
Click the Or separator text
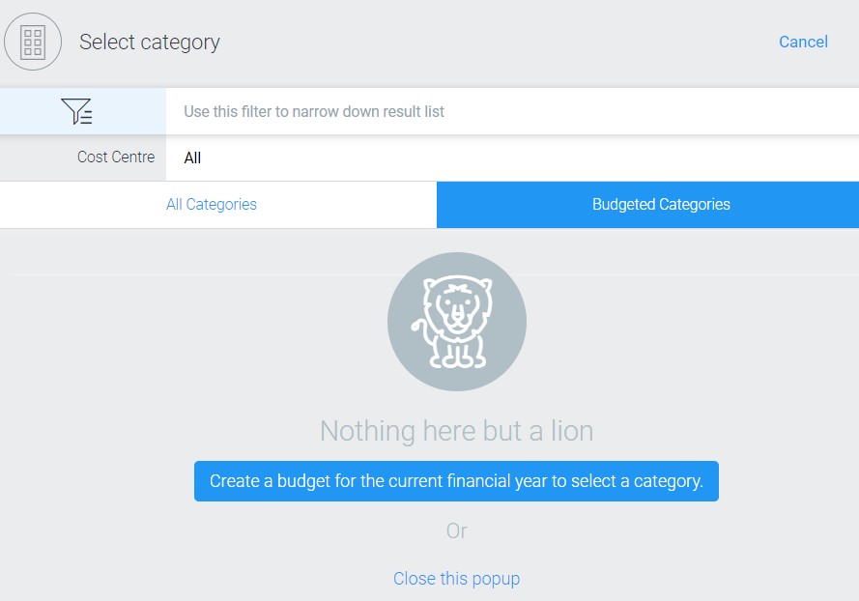click(x=456, y=530)
